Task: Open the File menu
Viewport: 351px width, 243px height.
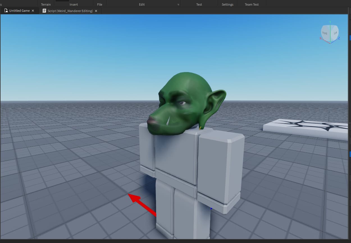Action: tap(99, 4)
